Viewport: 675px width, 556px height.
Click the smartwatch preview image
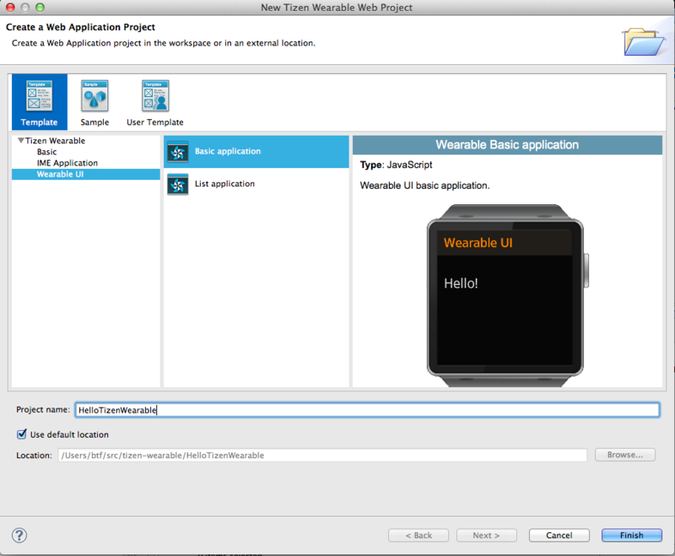507,295
